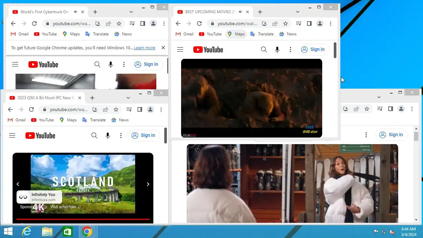Open tab search chevron in Best Upcoming Movies window
This screenshot has height=238, width=423.
click(298, 12)
